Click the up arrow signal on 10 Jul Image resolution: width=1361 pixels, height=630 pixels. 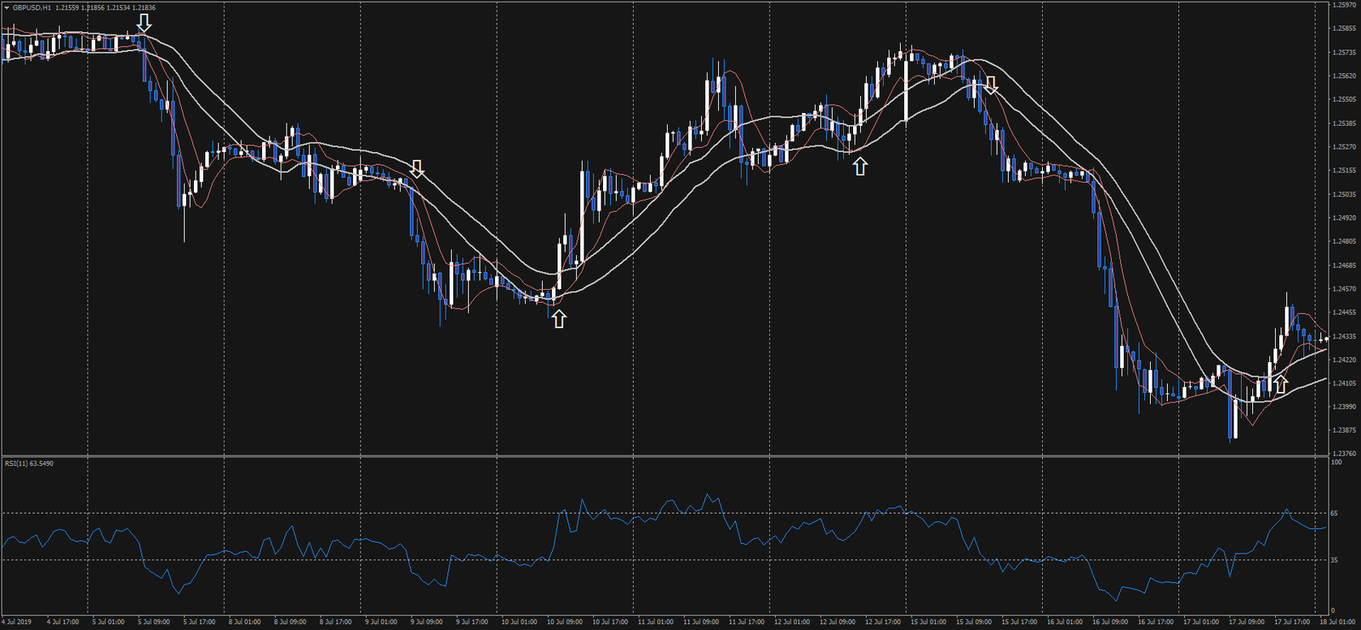(x=558, y=319)
